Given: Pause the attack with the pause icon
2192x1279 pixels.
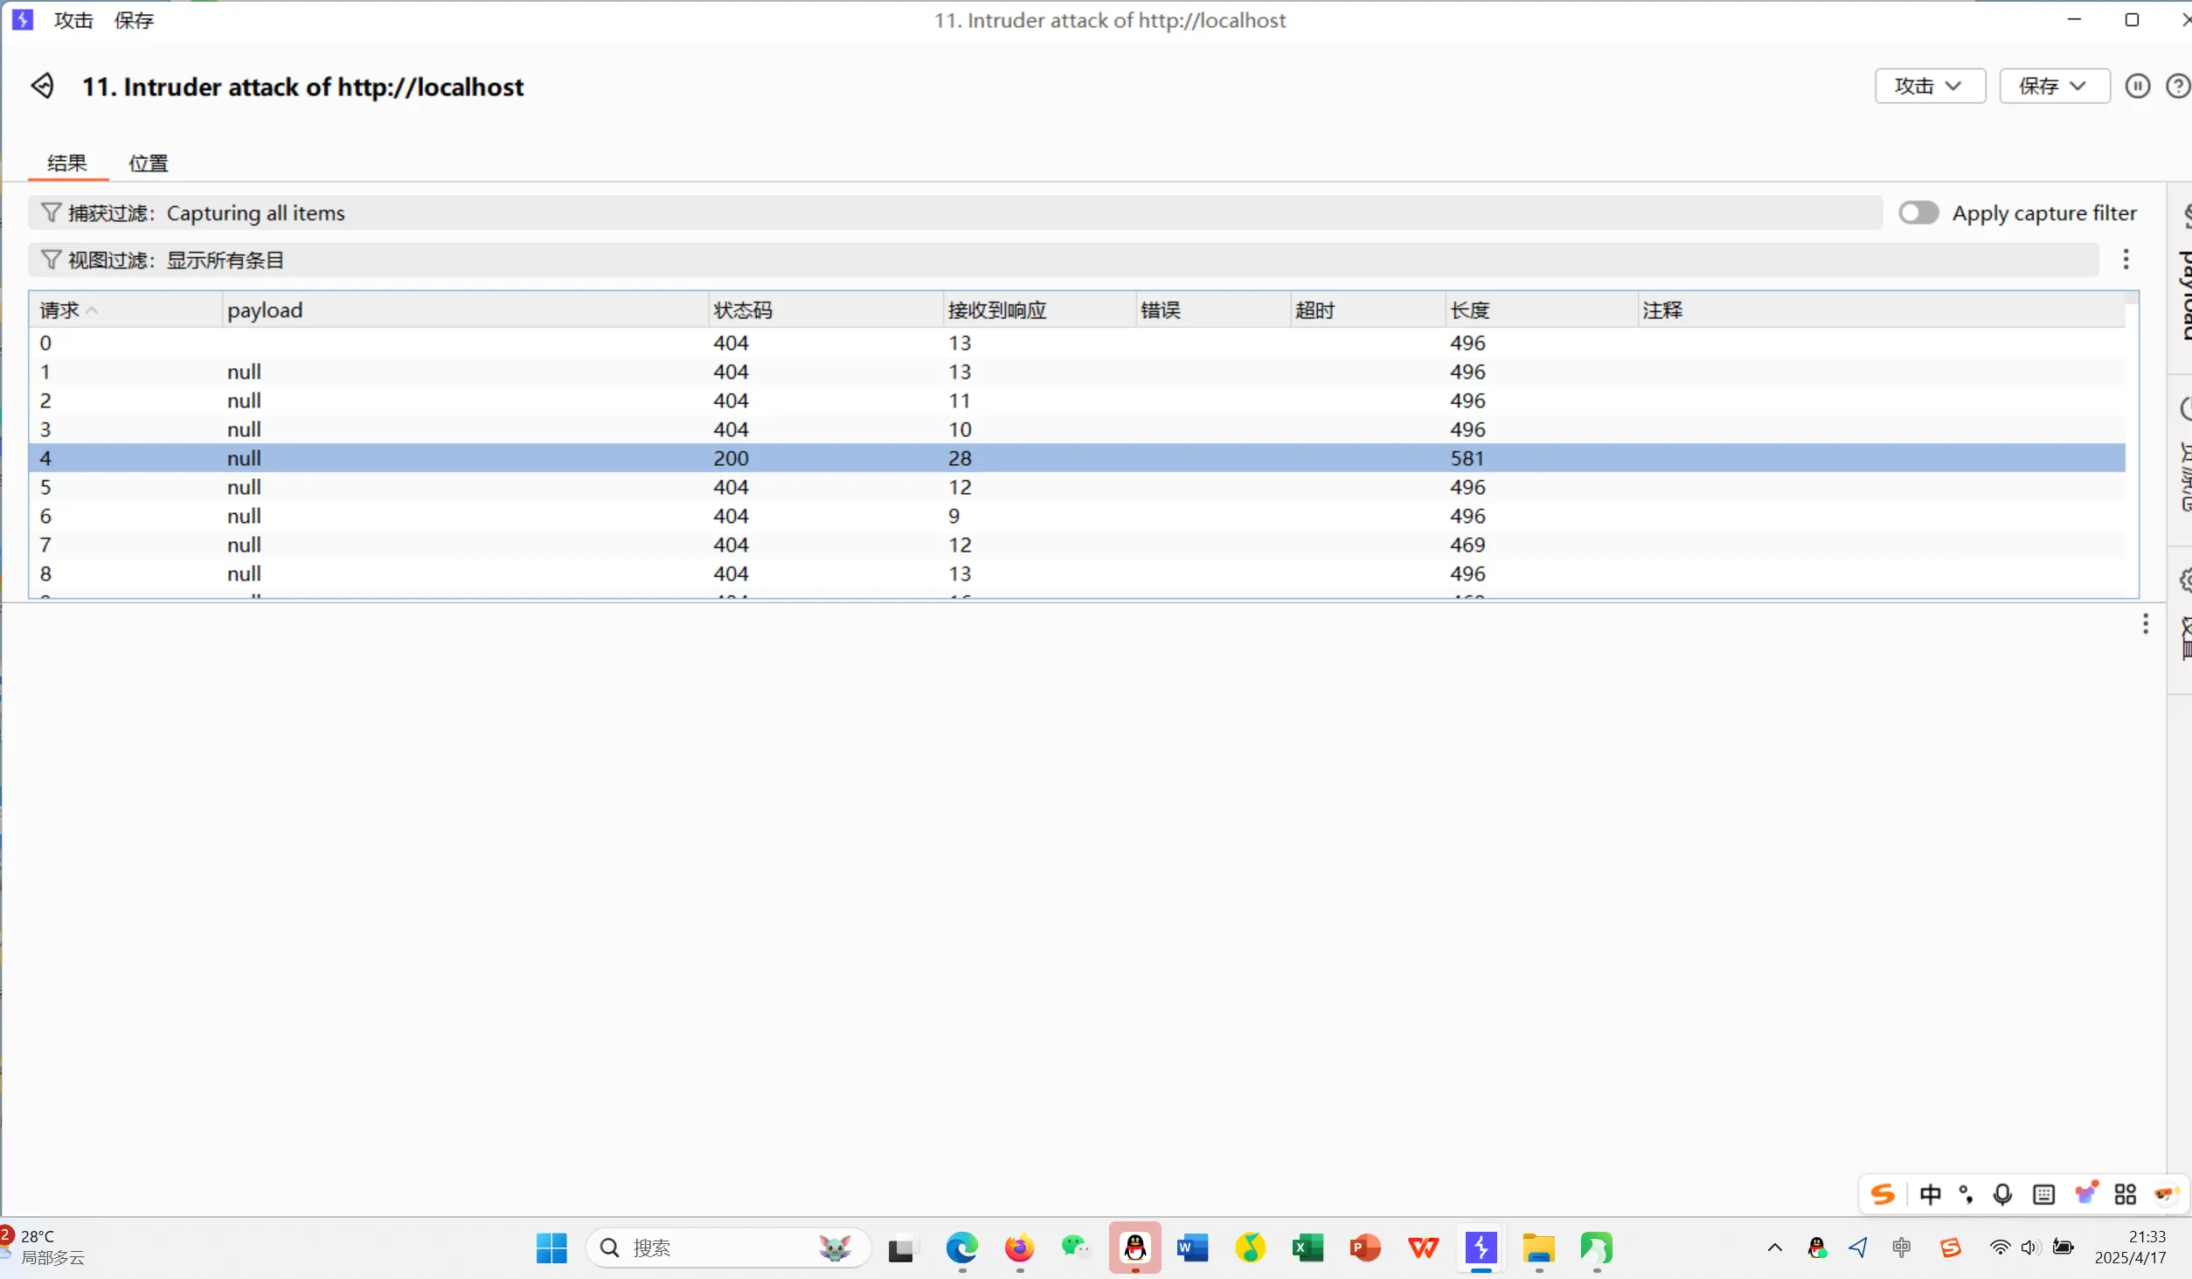Looking at the screenshot, I should pos(2137,86).
